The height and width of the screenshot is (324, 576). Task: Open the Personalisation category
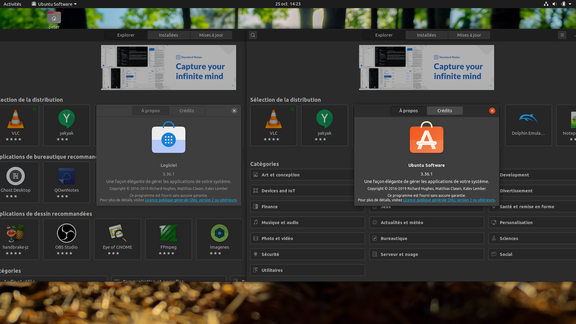(532, 222)
